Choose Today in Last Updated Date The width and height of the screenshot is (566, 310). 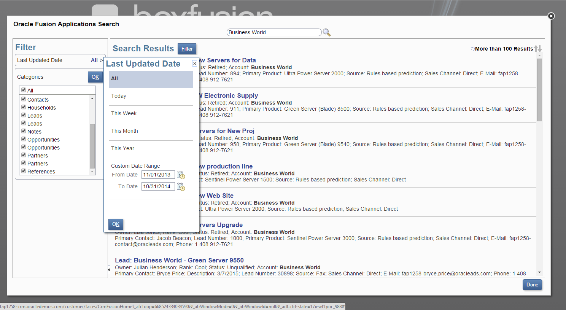[151, 97]
